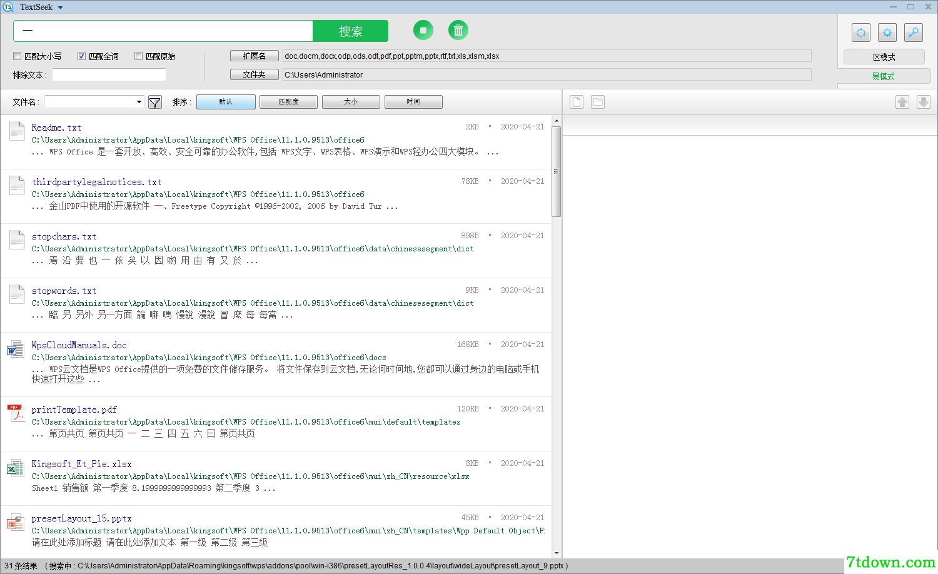Screen dimensions: 938x574
Task: Click the TextSeek logo icon in title bar
Action: (x=8, y=7)
